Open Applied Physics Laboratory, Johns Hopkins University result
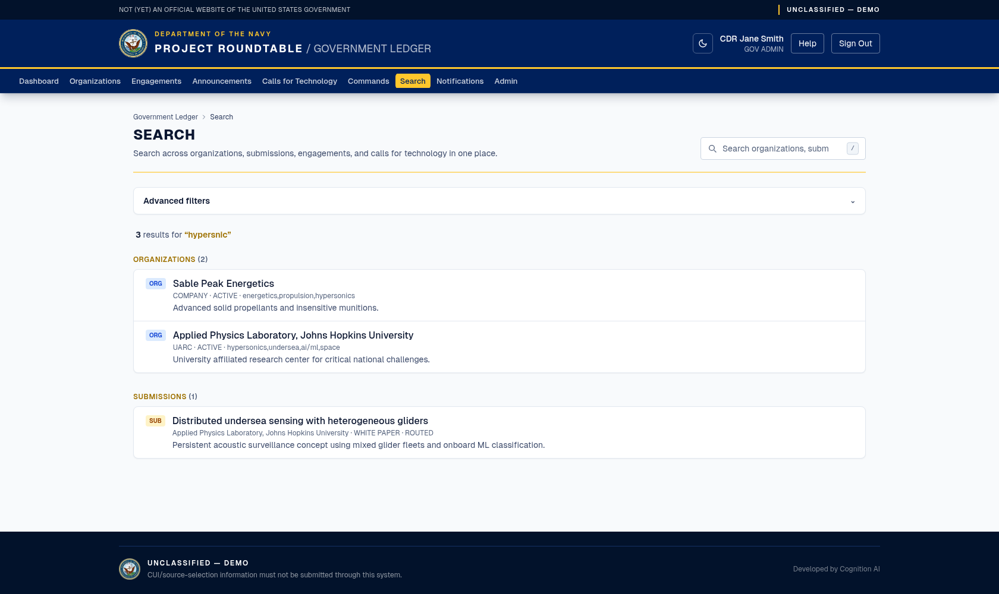The height and width of the screenshot is (594, 999). click(x=293, y=336)
